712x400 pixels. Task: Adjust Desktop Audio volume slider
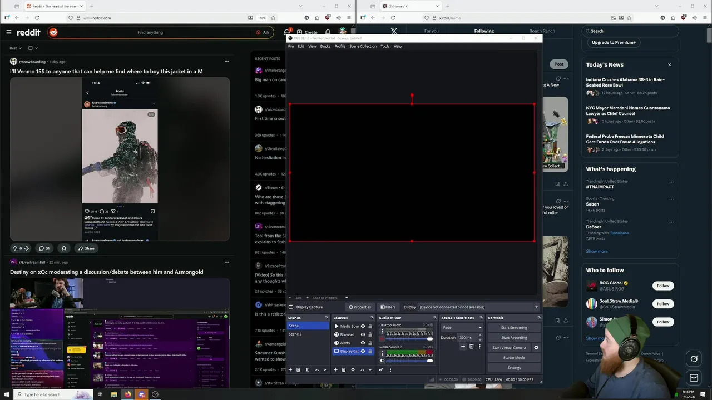click(409, 339)
